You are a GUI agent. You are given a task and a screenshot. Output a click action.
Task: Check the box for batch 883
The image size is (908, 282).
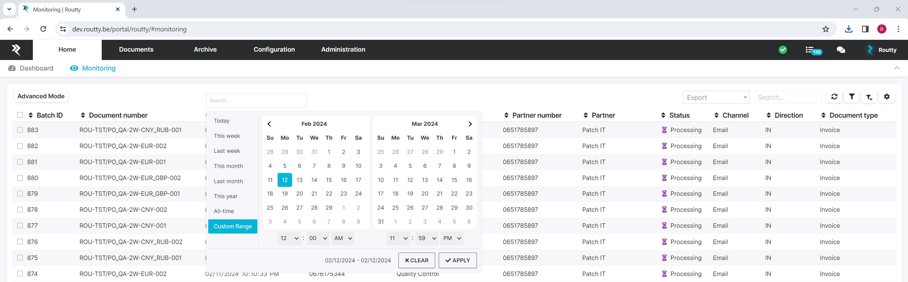tap(20, 130)
